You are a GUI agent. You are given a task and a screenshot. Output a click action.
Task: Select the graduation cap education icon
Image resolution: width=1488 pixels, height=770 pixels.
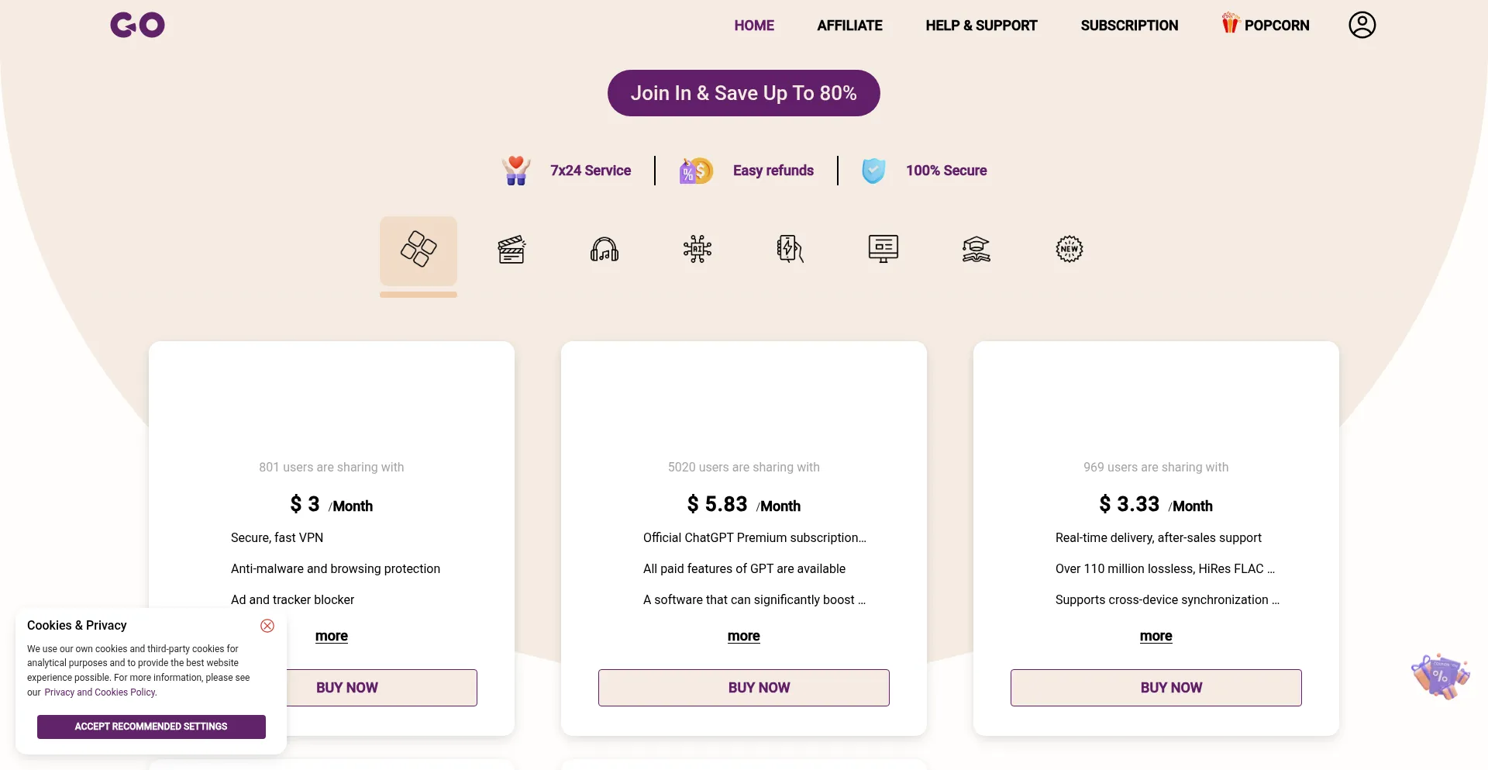976,250
